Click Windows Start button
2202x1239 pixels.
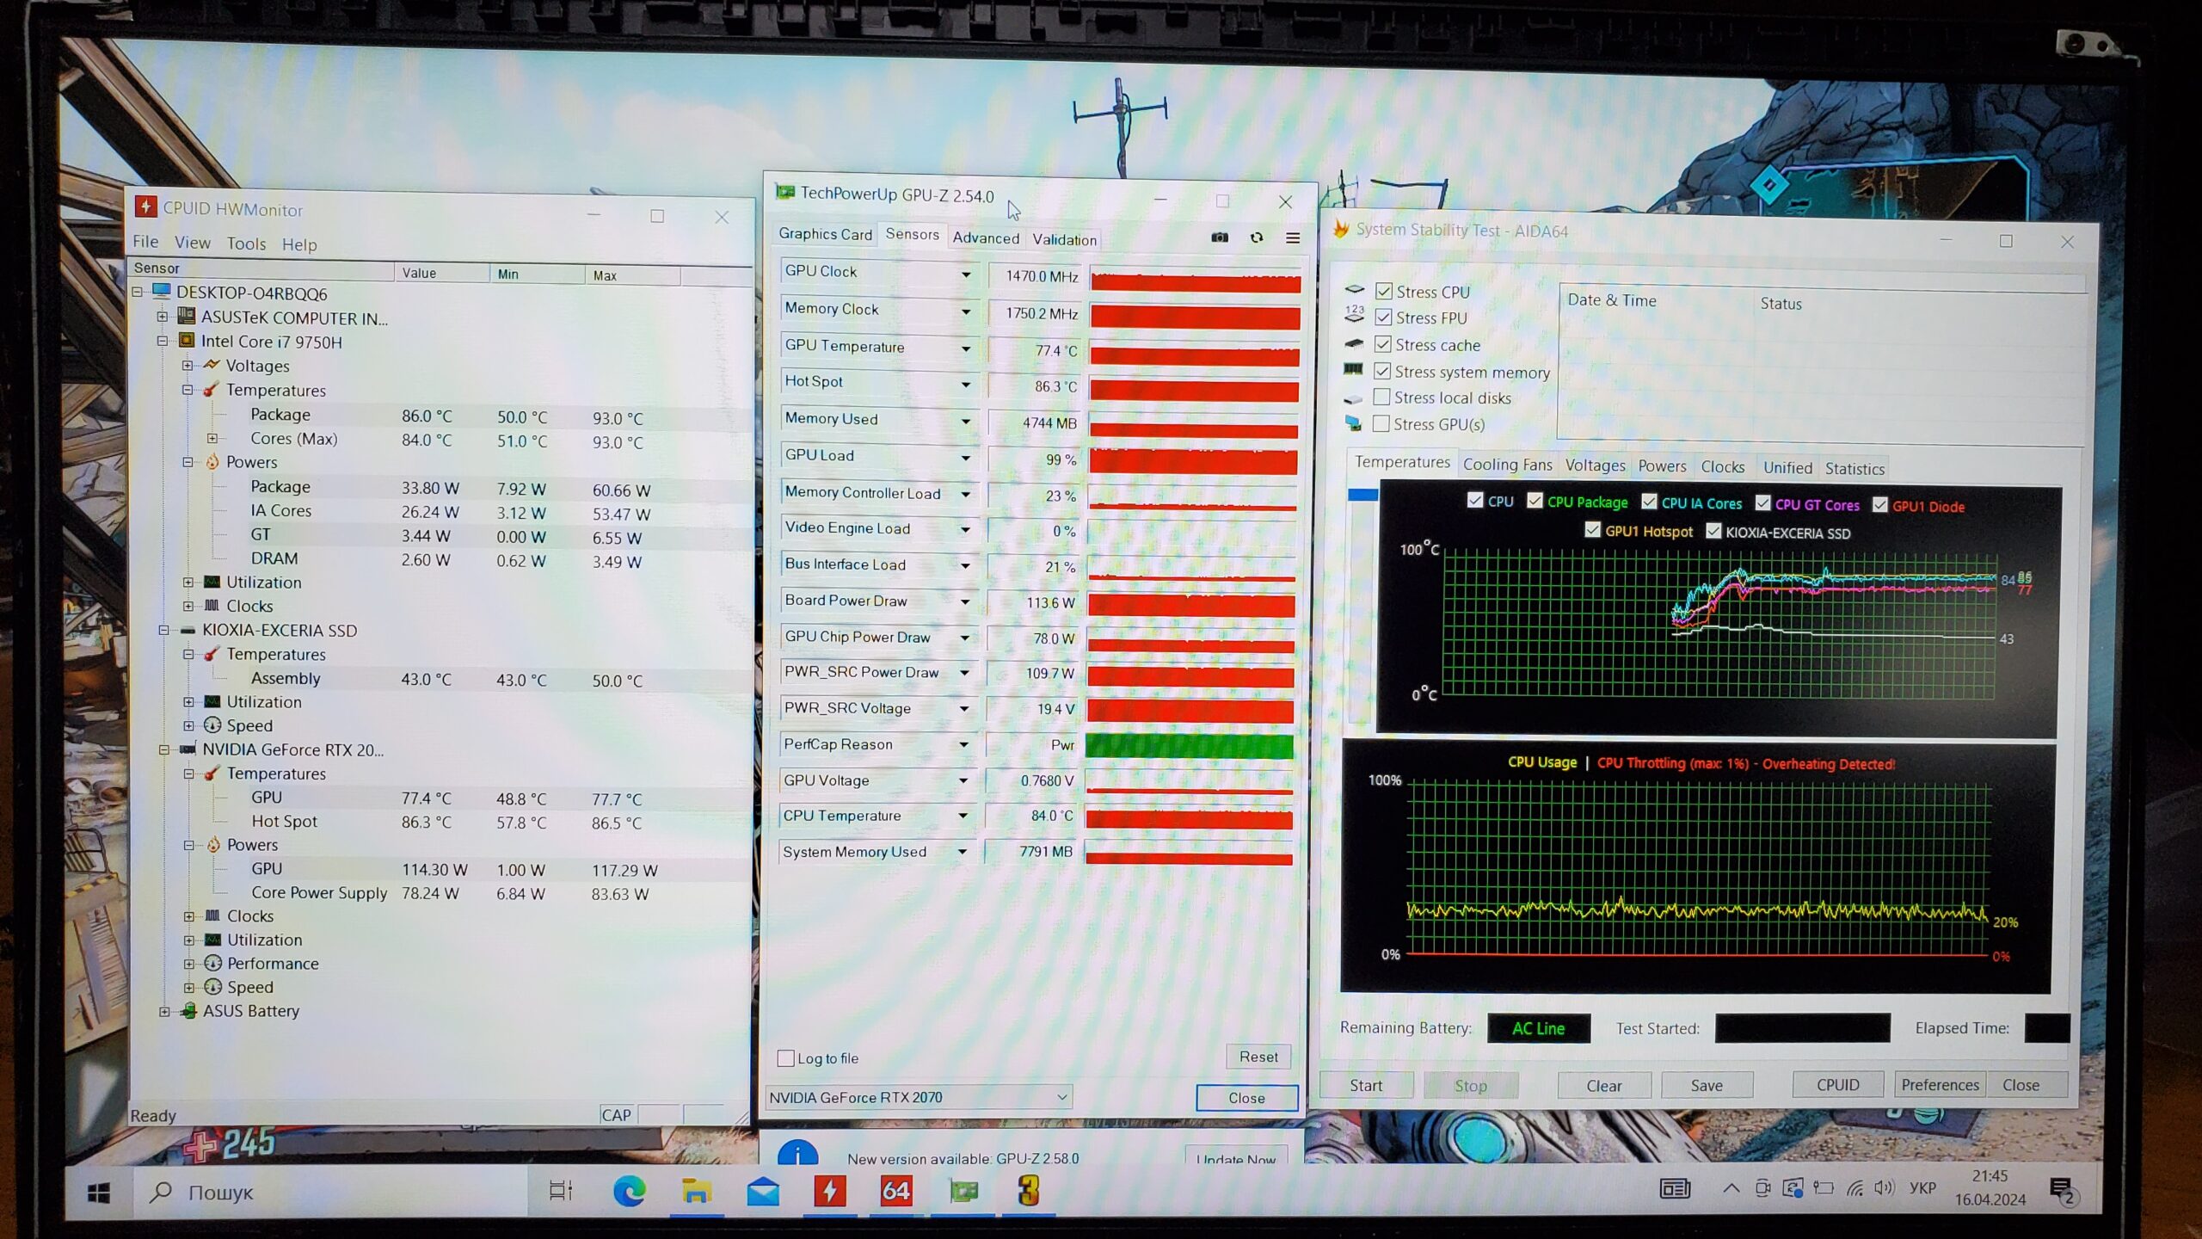(x=99, y=1193)
